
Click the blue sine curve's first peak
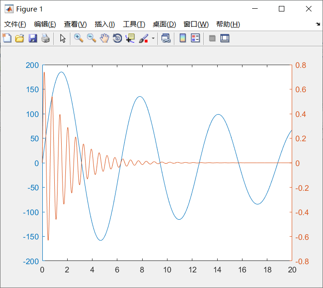pyautogui.click(x=61, y=72)
